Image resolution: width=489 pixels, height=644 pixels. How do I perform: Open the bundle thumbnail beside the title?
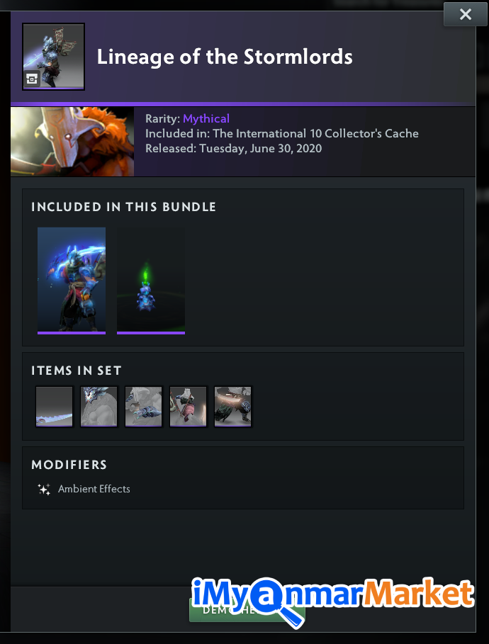click(53, 57)
